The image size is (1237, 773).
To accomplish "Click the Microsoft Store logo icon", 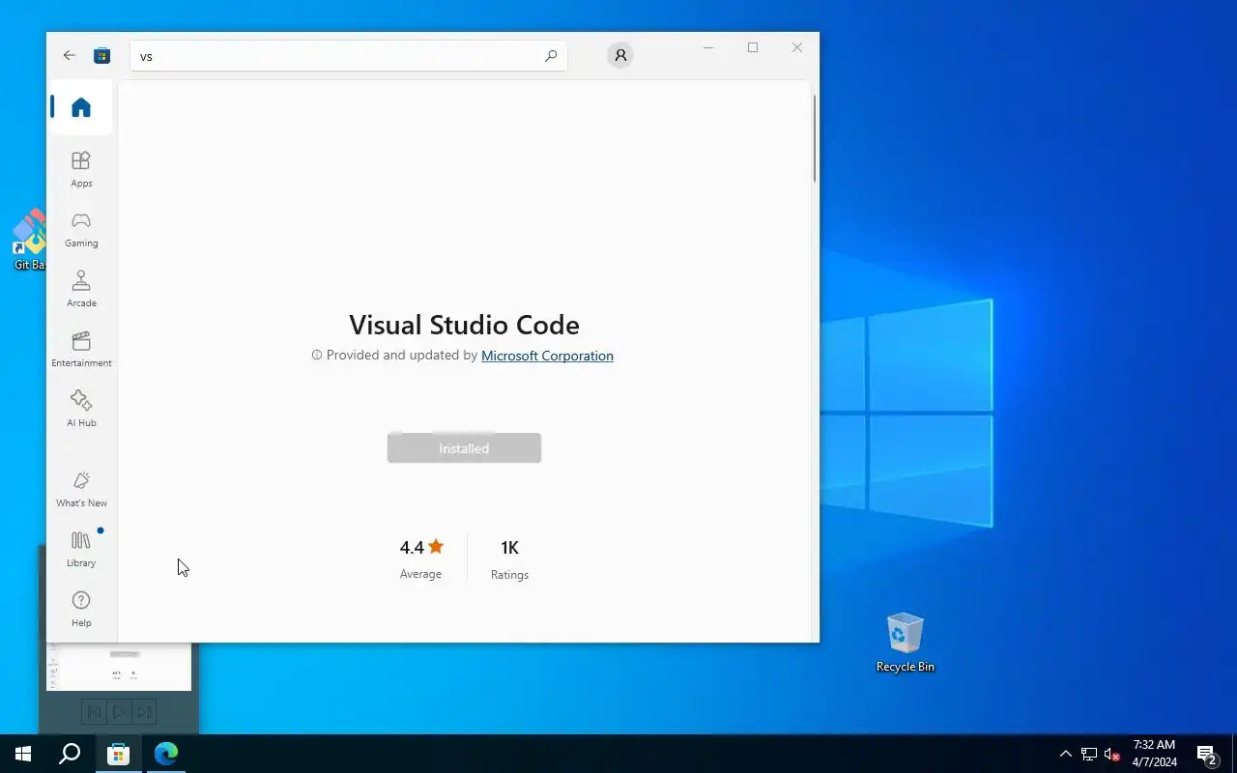I will pyautogui.click(x=101, y=55).
